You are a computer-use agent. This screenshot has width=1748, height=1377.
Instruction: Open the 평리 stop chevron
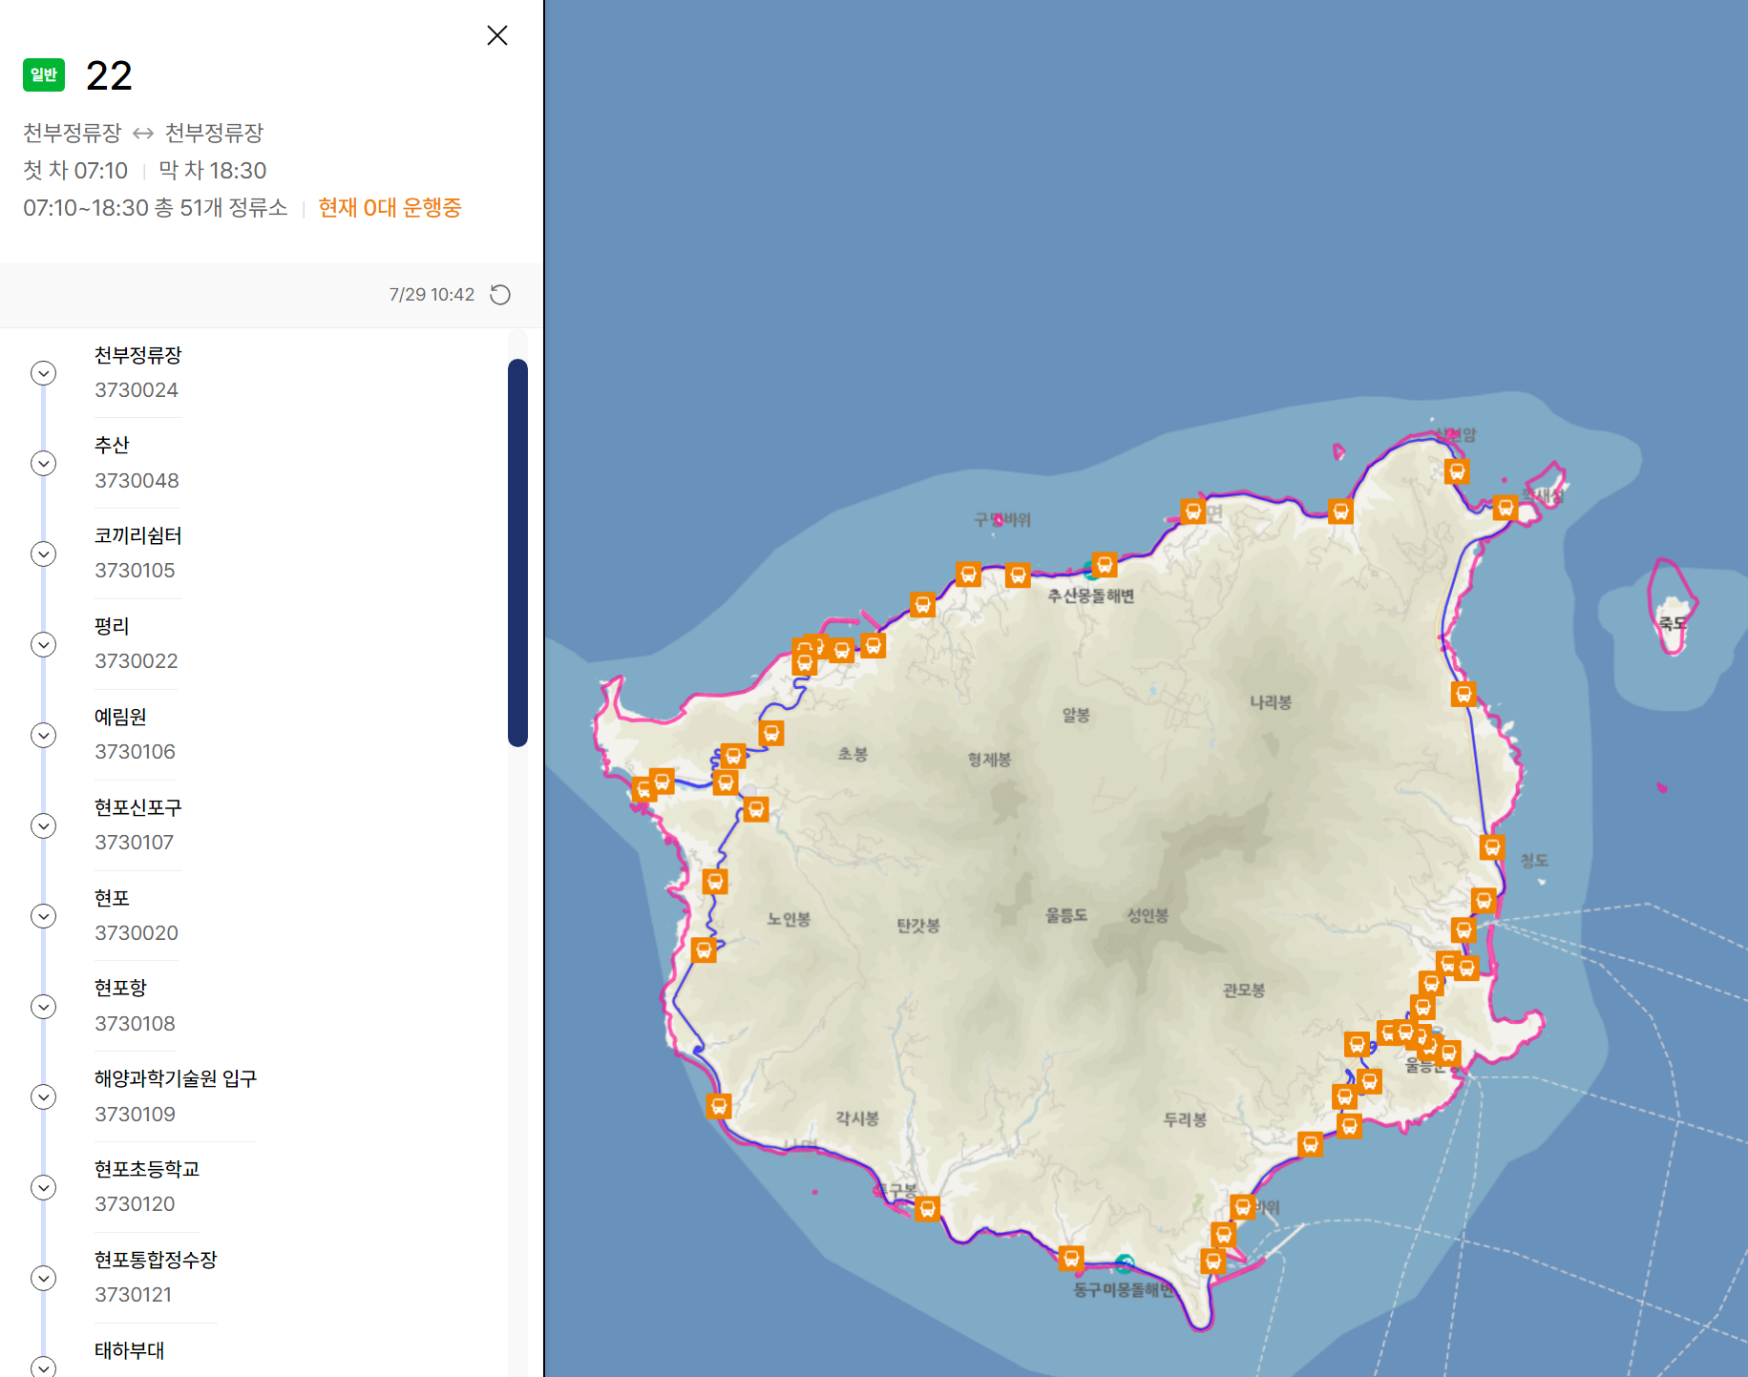(44, 645)
